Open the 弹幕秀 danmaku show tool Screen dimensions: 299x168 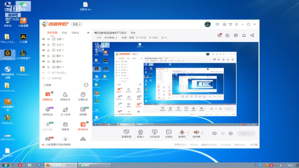click(65, 126)
